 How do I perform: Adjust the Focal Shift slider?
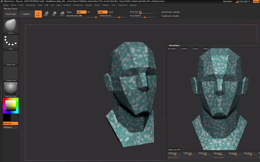tap(144, 16)
